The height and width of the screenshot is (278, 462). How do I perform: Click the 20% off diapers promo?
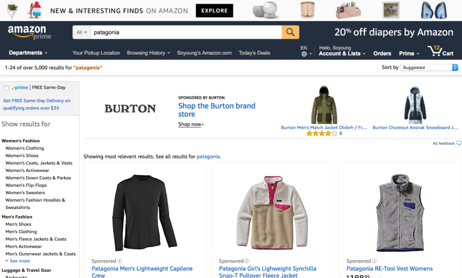393,32
